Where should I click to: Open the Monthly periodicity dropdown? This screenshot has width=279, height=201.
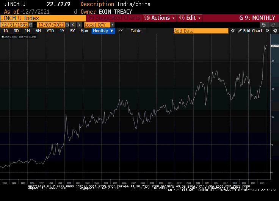tap(103, 31)
